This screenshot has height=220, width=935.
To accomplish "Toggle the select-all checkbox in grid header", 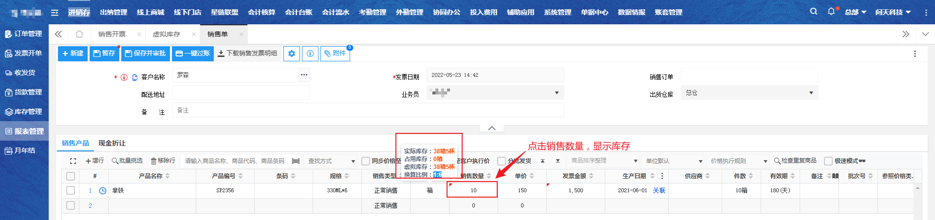I will [x=71, y=176].
